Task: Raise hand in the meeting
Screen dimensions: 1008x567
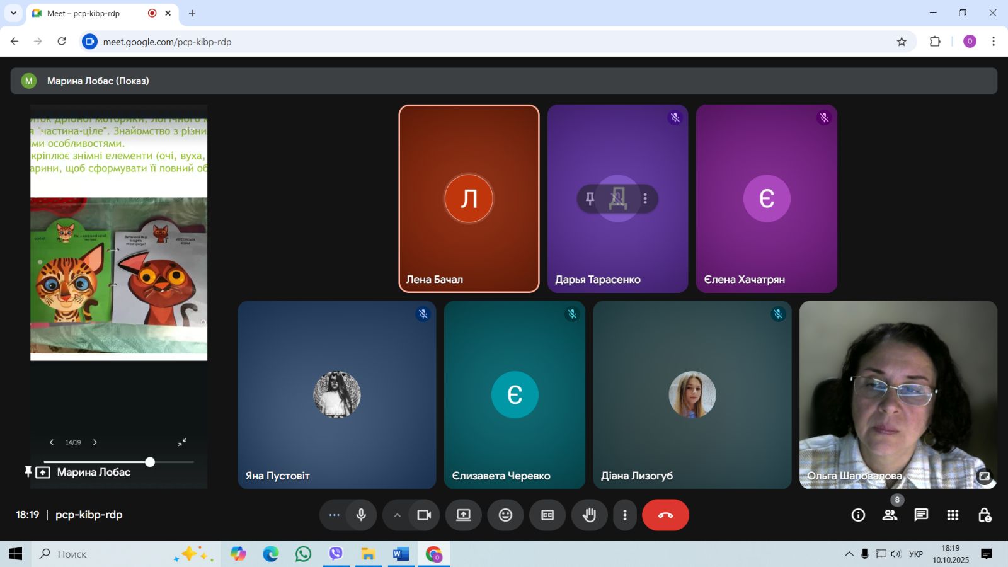Action: (x=589, y=515)
